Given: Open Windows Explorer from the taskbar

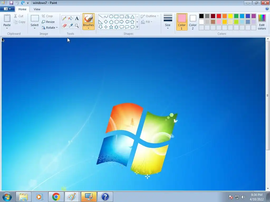Looking at the screenshot, I should coord(23,197).
